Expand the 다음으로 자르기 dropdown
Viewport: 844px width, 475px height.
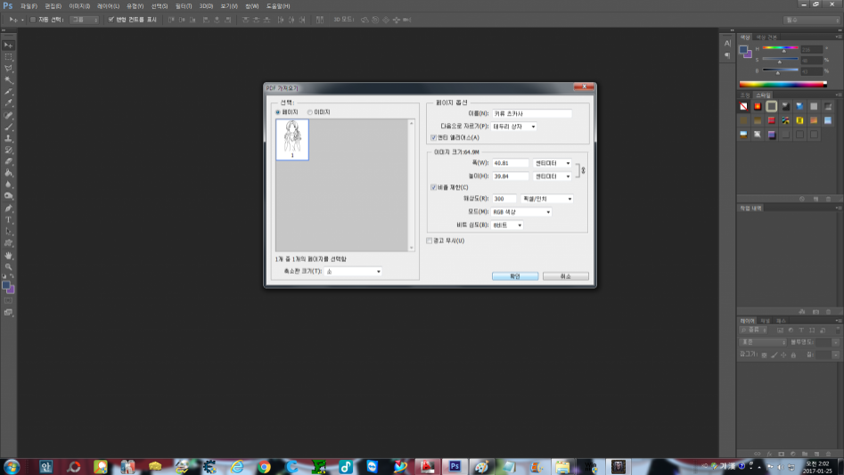click(x=513, y=127)
